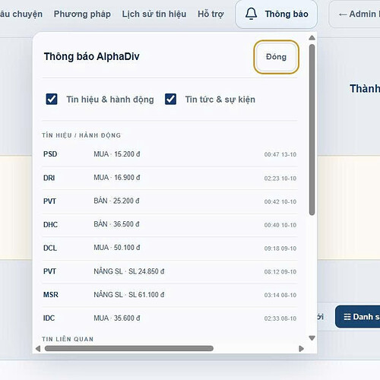Click timestamp 03:14 08-10
The image size is (380, 380).
[x=280, y=295]
